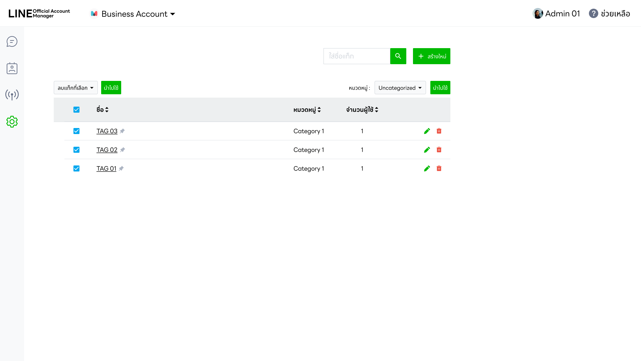Delete TAG 02 with trash icon

click(x=439, y=150)
